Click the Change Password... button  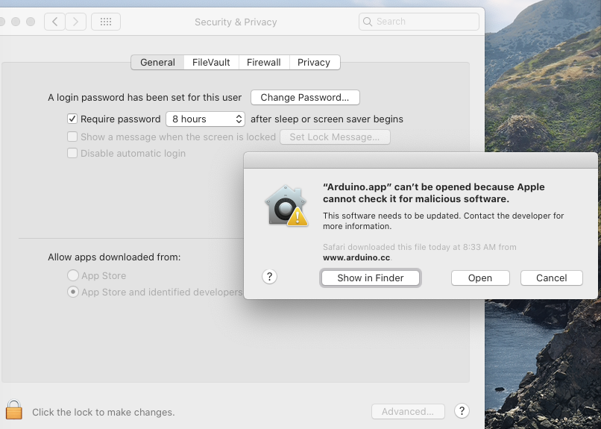305,98
